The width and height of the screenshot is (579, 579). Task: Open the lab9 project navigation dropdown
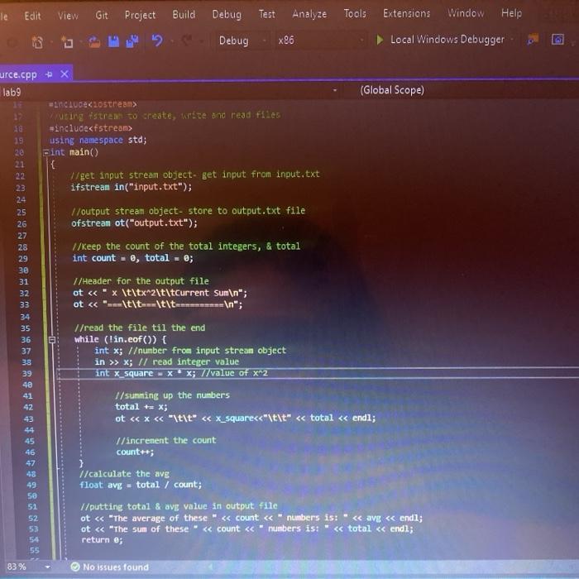[335, 90]
